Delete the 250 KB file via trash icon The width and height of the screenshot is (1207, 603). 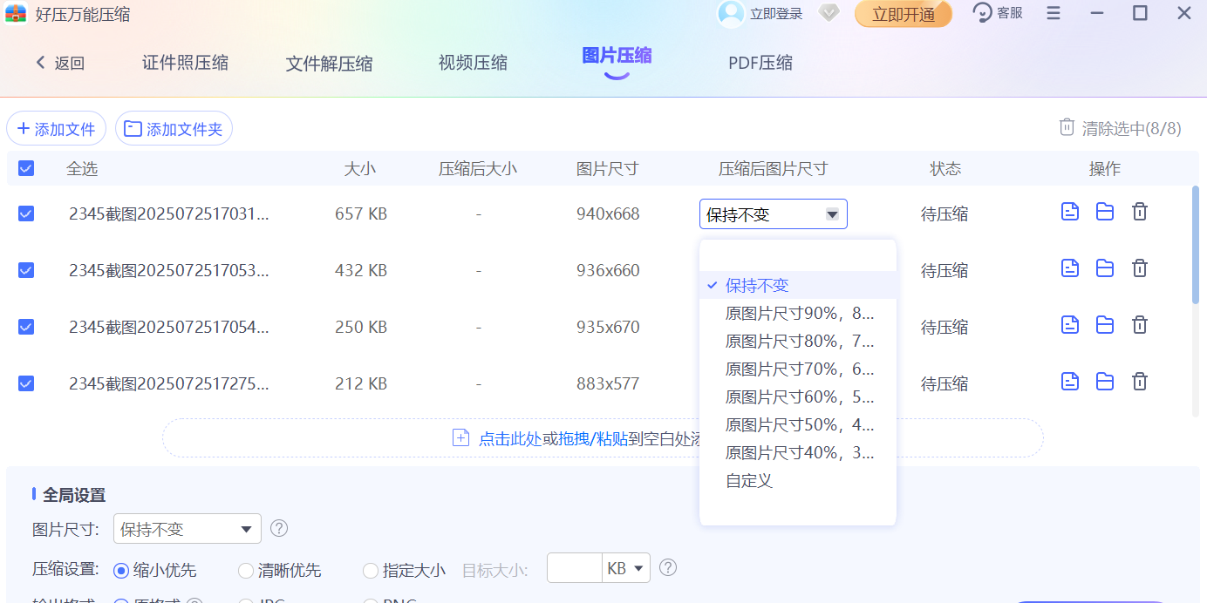(1140, 325)
